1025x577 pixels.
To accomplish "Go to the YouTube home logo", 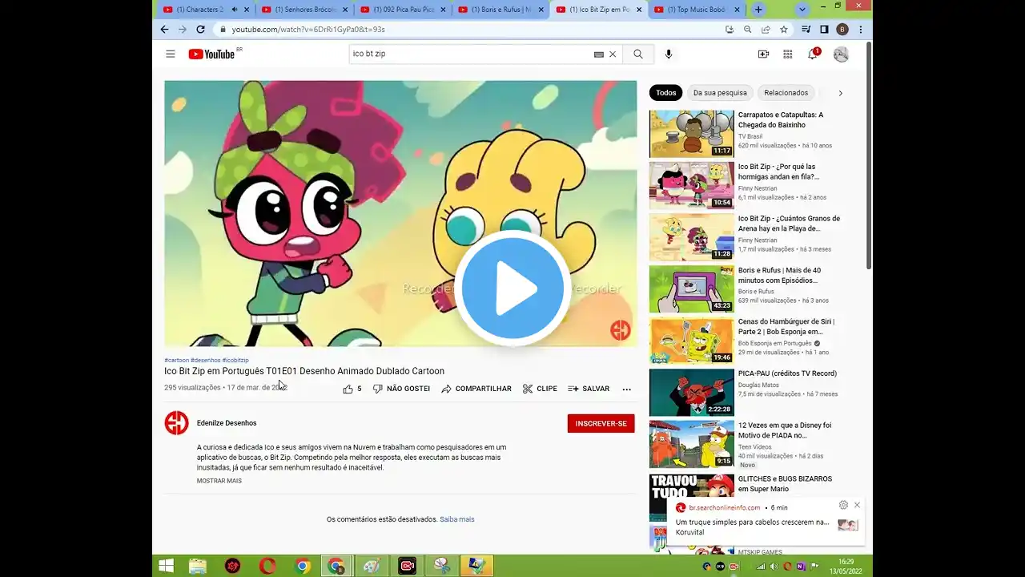I will coord(212,54).
